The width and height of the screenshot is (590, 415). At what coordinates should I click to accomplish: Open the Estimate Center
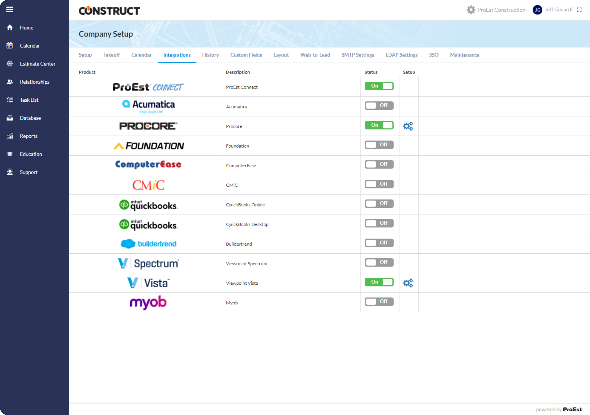[x=37, y=64]
